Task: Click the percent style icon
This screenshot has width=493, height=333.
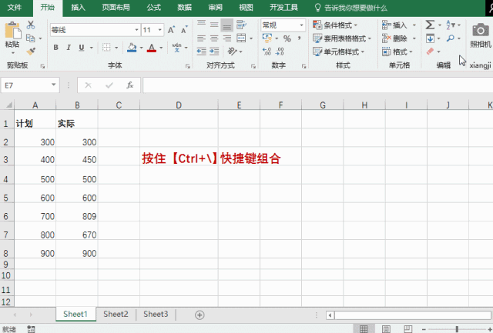Action: click(x=287, y=38)
